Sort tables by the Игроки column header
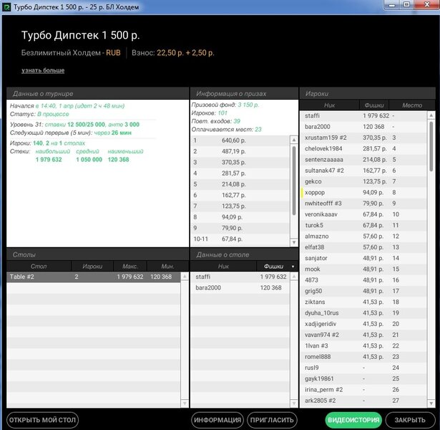440x430 pixels. tap(92, 267)
